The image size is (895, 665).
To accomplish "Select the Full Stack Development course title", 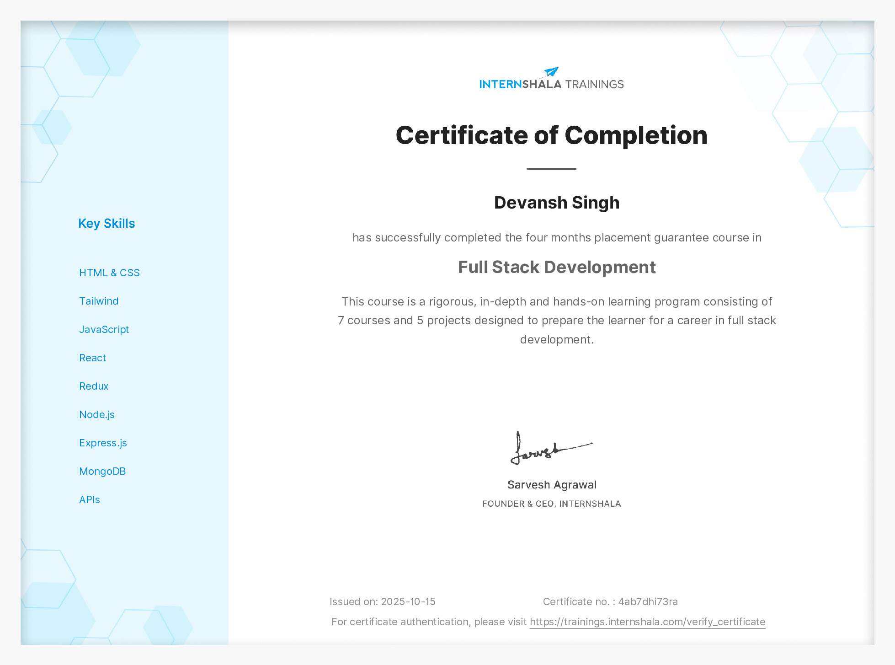I will coord(556,267).
